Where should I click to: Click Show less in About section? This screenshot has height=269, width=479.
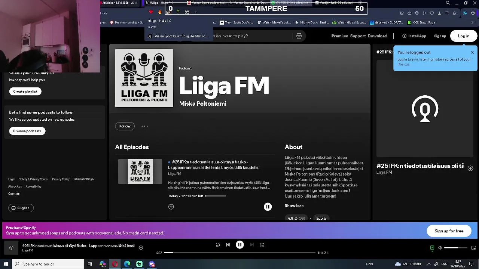[294, 206]
